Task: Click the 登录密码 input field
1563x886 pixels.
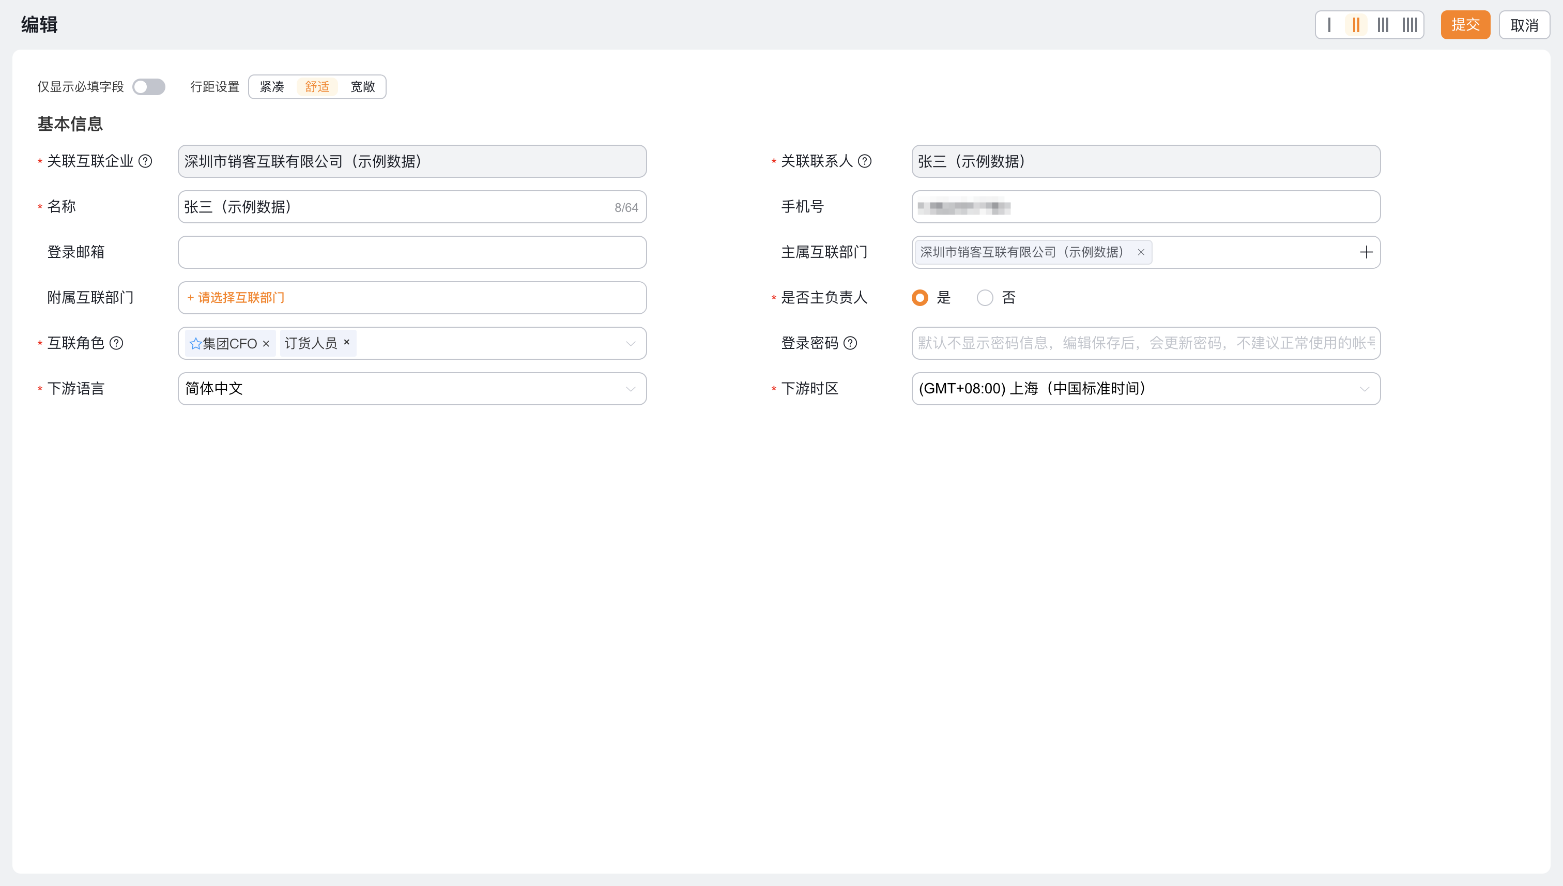Action: (x=1146, y=343)
